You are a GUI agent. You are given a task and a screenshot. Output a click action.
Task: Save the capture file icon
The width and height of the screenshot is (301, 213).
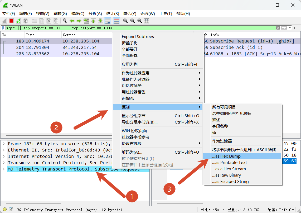(42, 21)
